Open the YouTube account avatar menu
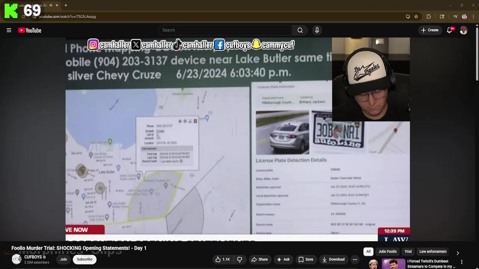The width and height of the screenshot is (479, 269). point(464,30)
